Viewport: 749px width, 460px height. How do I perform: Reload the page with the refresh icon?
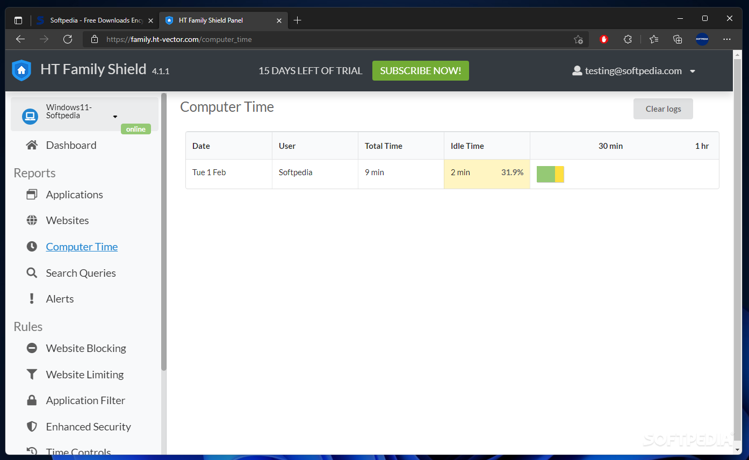pyautogui.click(x=68, y=39)
